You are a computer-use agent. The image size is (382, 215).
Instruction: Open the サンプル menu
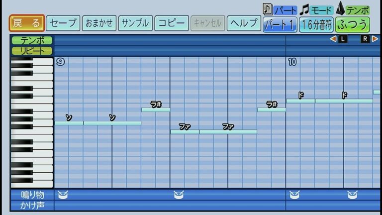[x=135, y=23]
